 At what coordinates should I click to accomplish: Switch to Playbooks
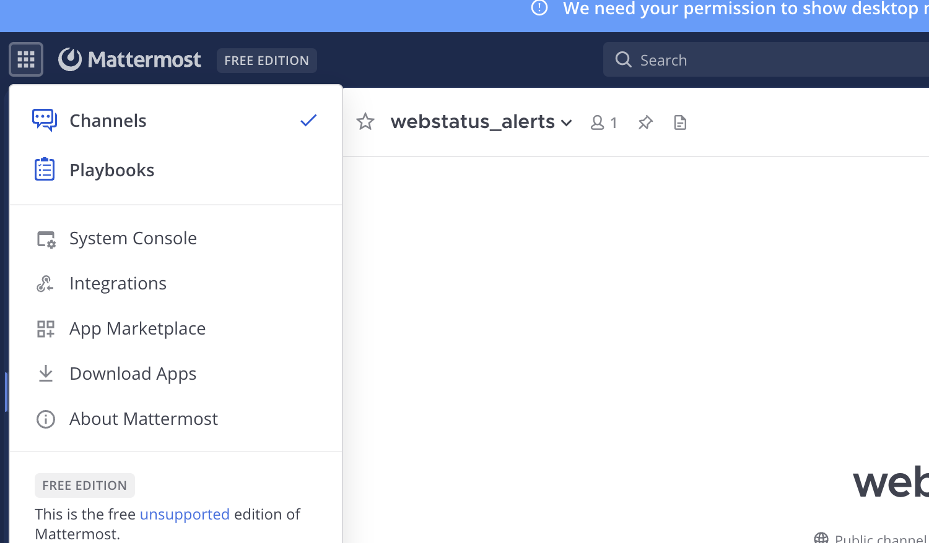(x=111, y=170)
